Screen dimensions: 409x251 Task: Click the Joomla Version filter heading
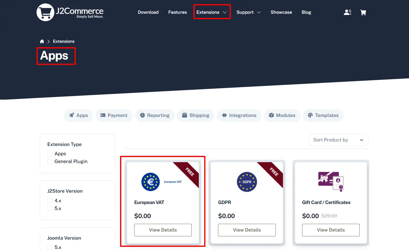click(64, 238)
